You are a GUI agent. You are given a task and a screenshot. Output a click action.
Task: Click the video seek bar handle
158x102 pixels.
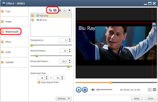[x=111, y=83]
